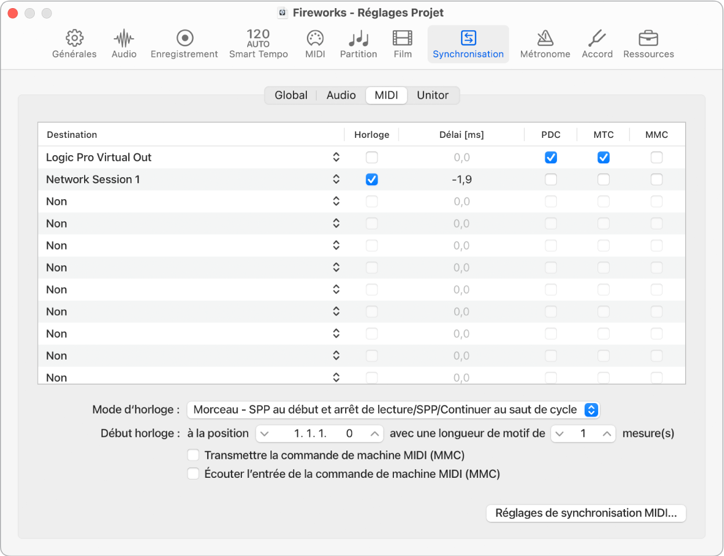The height and width of the screenshot is (556, 724).
Task: Open the Générales settings pane
Action: coord(74,43)
